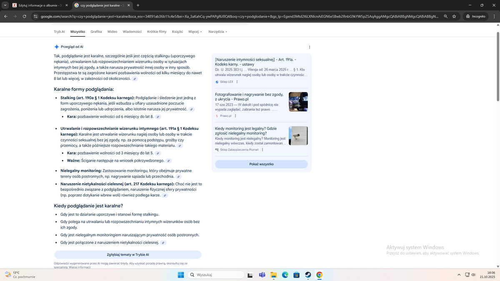Click source link icon after Nielegalny monitoring paragraph
This screenshot has height=281, width=500.
pos(179,177)
